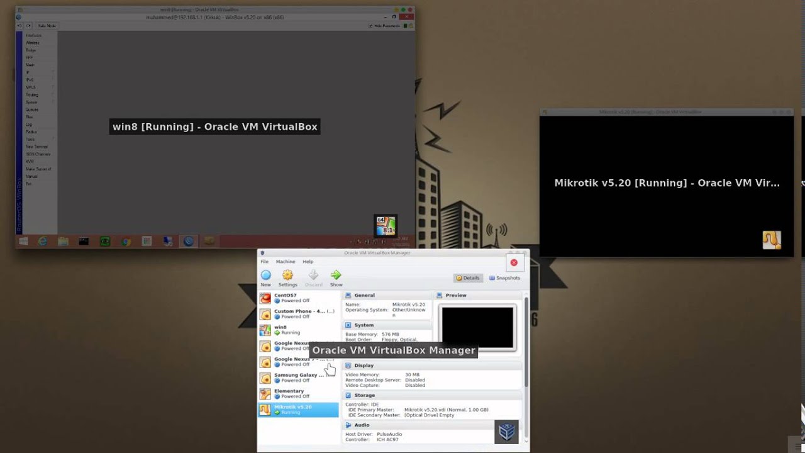This screenshot has height=453, width=805.
Task: Switch to the Details view
Action: (468, 277)
